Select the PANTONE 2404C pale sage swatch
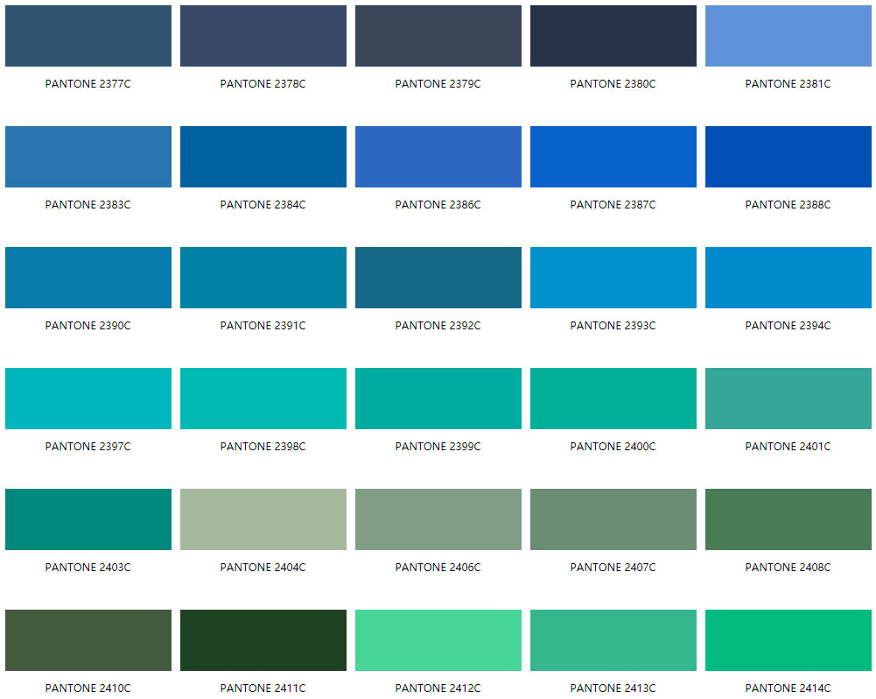The image size is (876, 699). coord(263,519)
